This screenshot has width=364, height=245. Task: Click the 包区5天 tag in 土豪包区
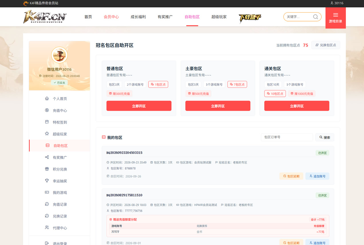pyautogui.click(x=193, y=84)
